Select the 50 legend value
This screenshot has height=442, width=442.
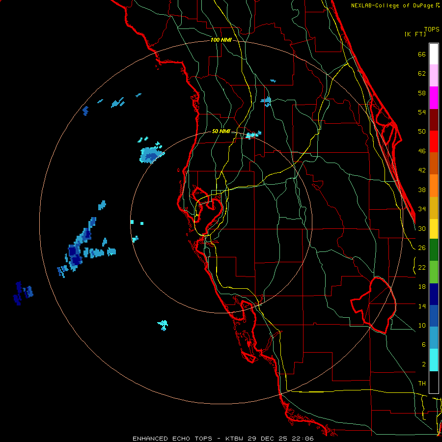click(422, 132)
